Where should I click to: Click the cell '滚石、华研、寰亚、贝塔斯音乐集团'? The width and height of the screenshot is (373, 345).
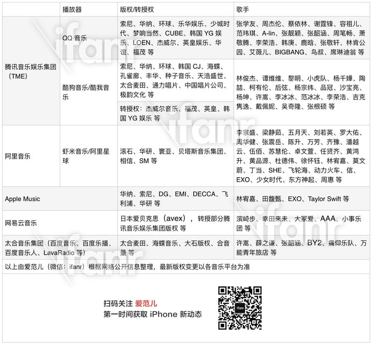pyautogui.click(x=176, y=156)
